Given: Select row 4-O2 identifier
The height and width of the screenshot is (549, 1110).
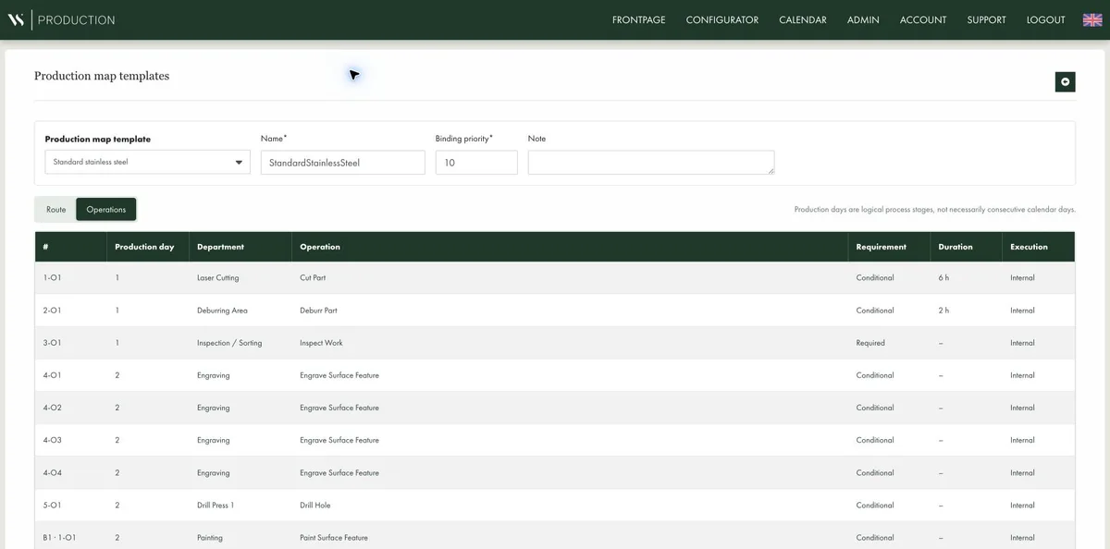Looking at the screenshot, I should pyautogui.click(x=53, y=408).
